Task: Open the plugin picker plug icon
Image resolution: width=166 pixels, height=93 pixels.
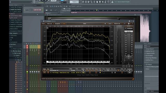Action: click(x=100, y=2)
